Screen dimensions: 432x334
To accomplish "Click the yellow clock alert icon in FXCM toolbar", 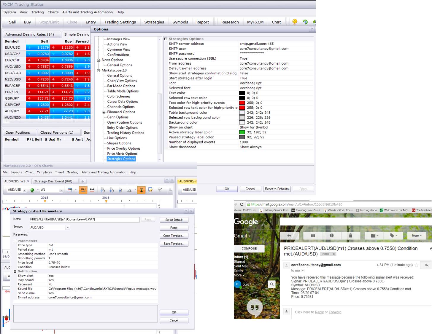I will pyautogui.click(x=295, y=22).
